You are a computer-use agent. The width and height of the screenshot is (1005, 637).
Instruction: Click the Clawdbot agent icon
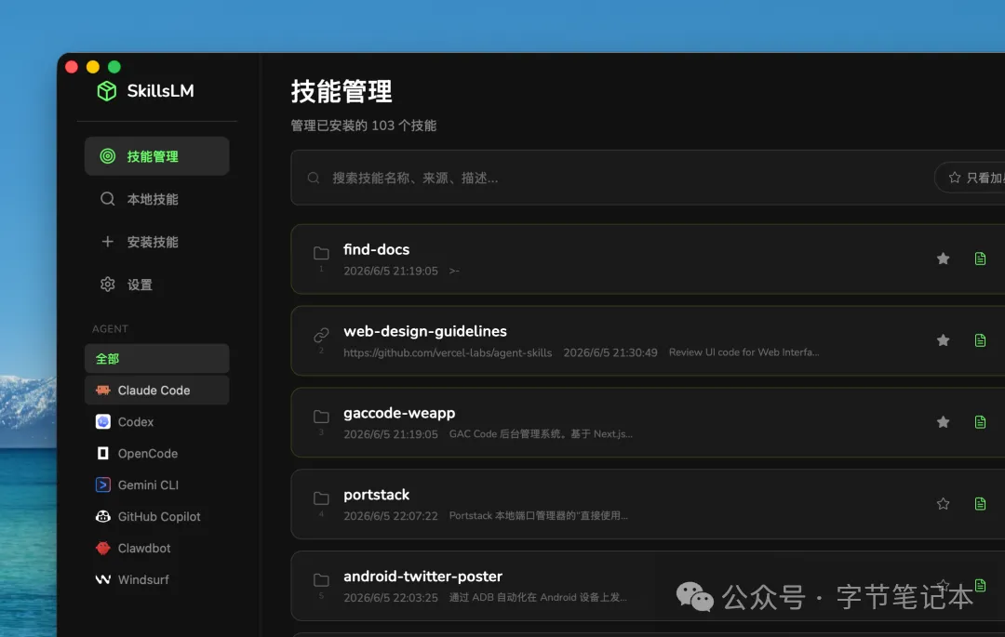tap(102, 548)
